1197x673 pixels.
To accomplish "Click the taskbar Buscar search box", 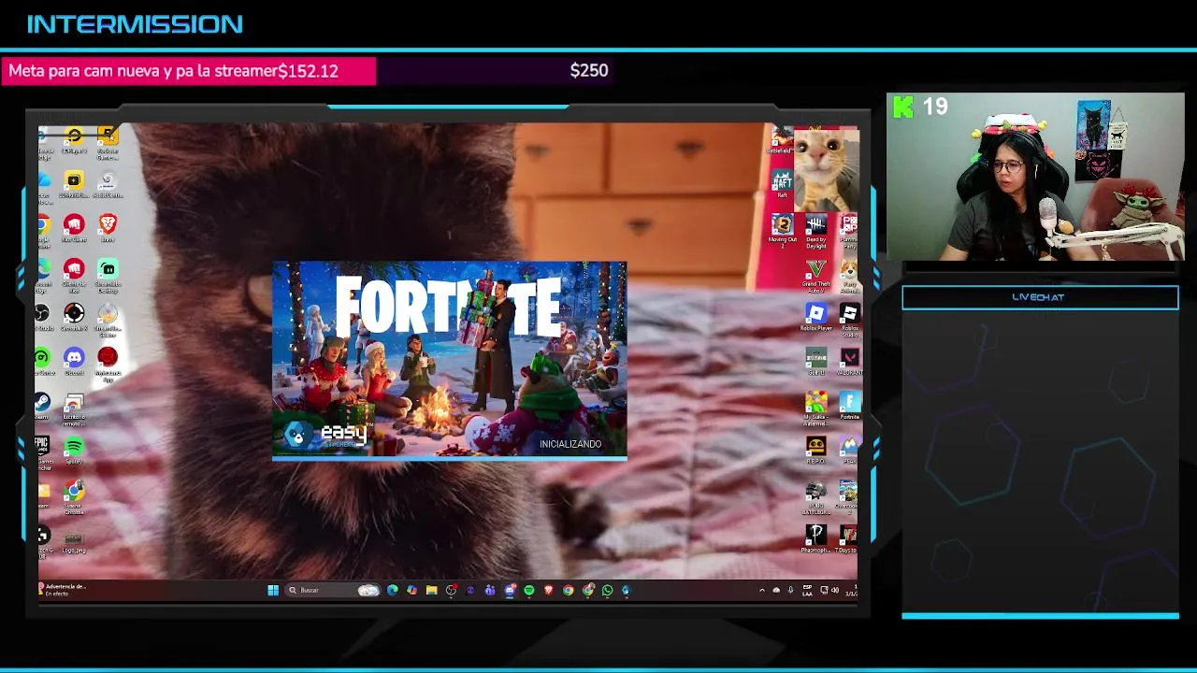I will click(x=333, y=590).
